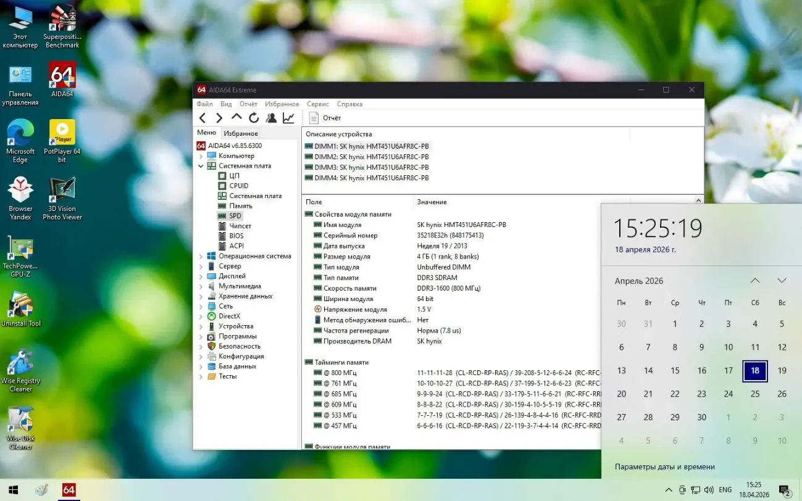The image size is (802, 501).
Task: Click the Refresh icon in AIDA64 toolbar
Action: pos(254,118)
